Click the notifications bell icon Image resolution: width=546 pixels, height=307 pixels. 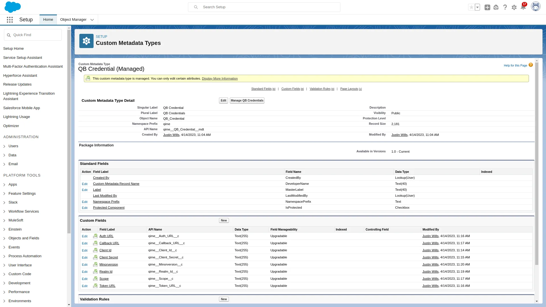click(x=524, y=7)
